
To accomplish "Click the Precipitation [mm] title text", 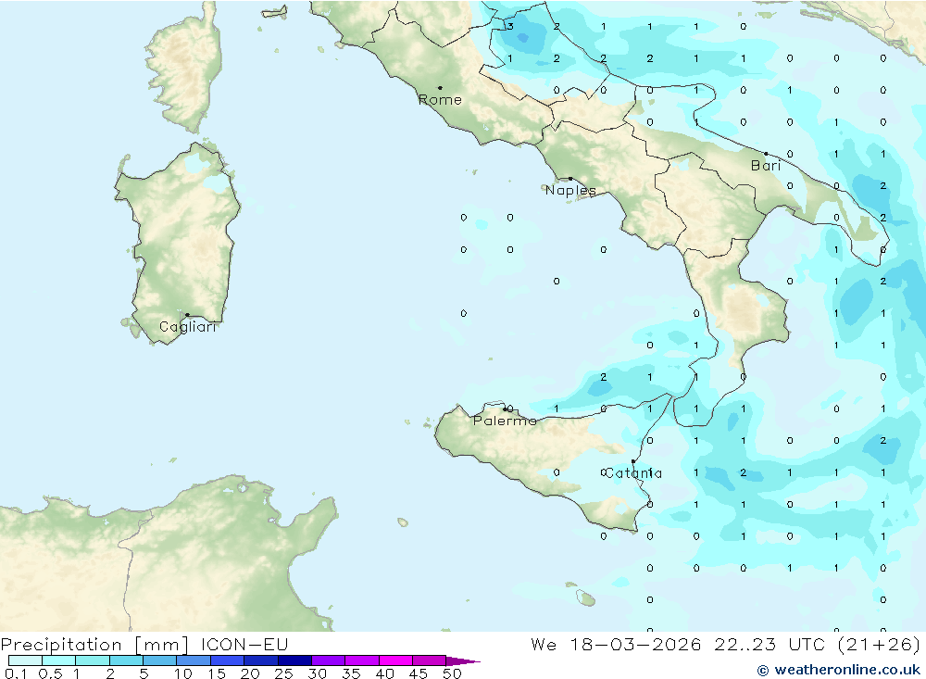I will tap(94, 645).
